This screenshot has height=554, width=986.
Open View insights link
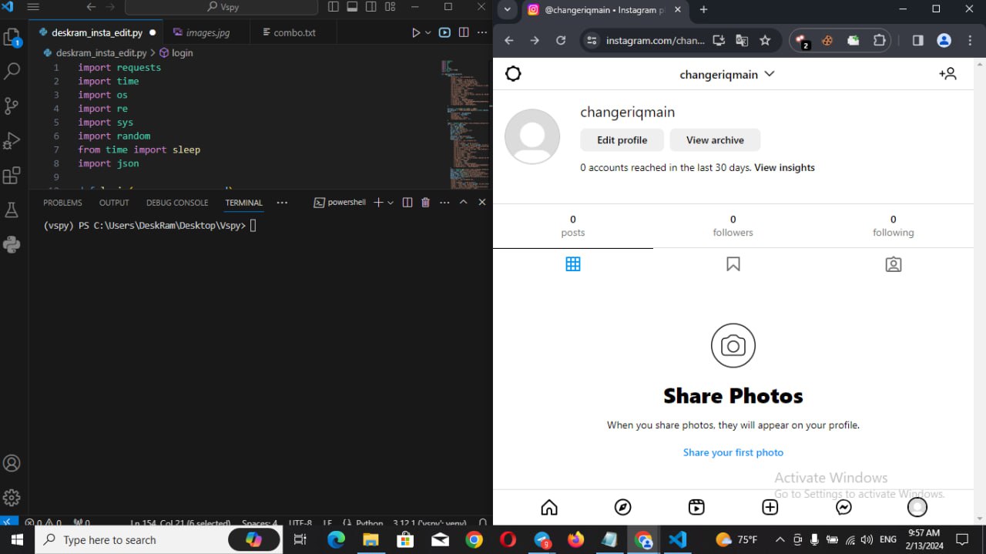784,167
